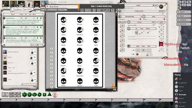Screen dimensions: 192x108
Task: Expand the Character sidebar section
Action: click(184, 24)
